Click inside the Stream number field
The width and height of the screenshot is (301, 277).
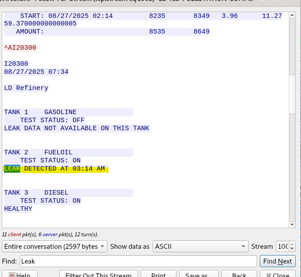click(x=282, y=246)
